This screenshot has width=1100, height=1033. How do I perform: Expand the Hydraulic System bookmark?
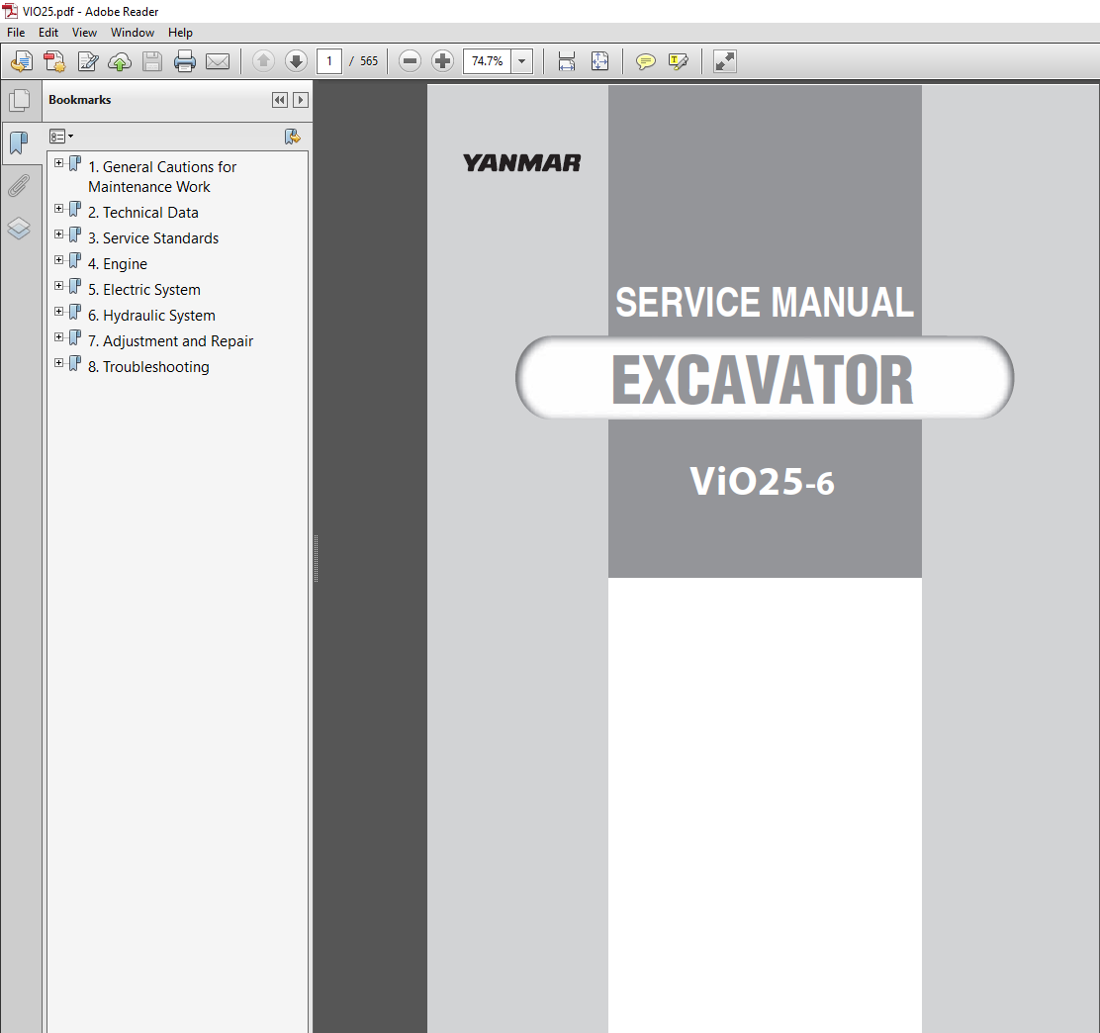pyautogui.click(x=59, y=312)
